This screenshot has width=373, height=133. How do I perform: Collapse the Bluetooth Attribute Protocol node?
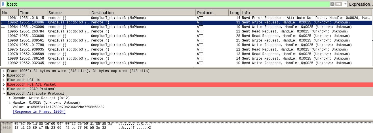4,94
